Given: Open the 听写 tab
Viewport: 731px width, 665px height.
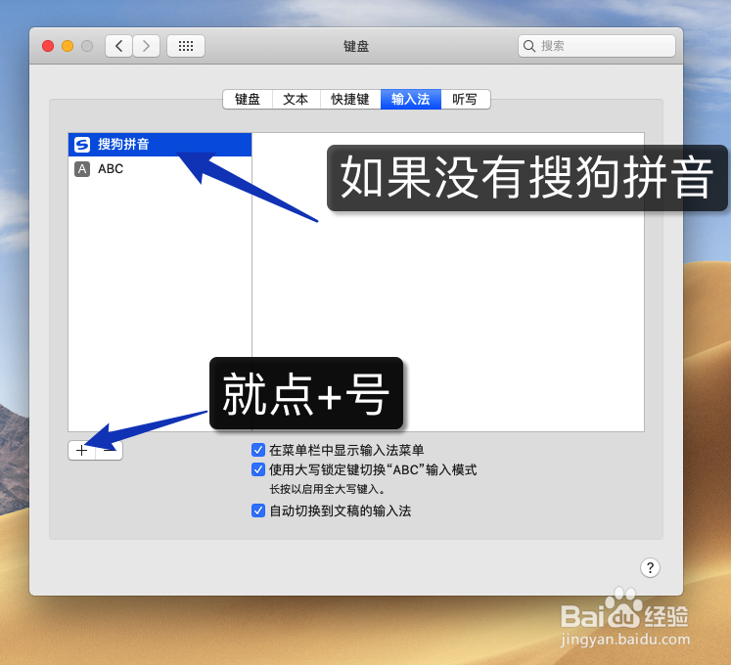Looking at the screenshot, I should point(465,99).
